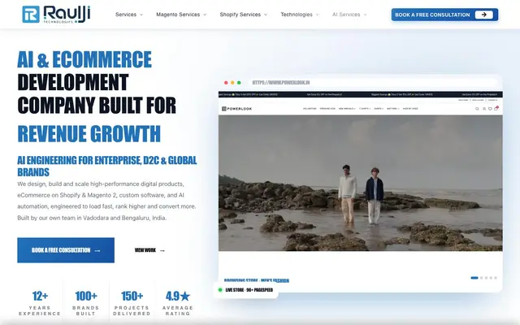Screen dimensions: 520x325
Task: Select the active first carousel indicator
Action: (474, 278)
